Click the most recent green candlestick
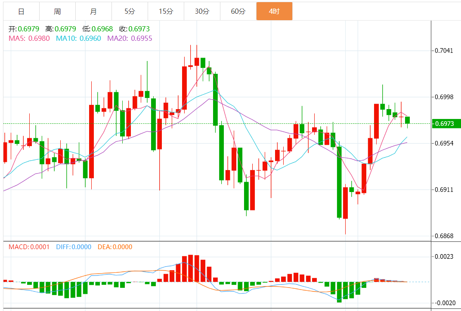461x311 pixels. (407, 120)
